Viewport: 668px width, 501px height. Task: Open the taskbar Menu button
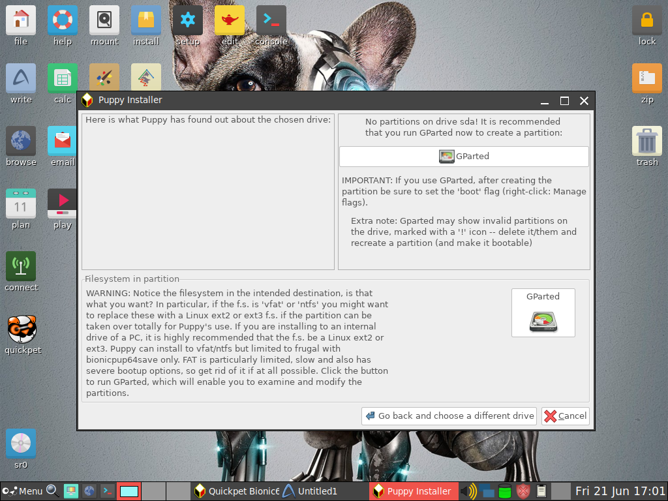(x=22, y=491)
